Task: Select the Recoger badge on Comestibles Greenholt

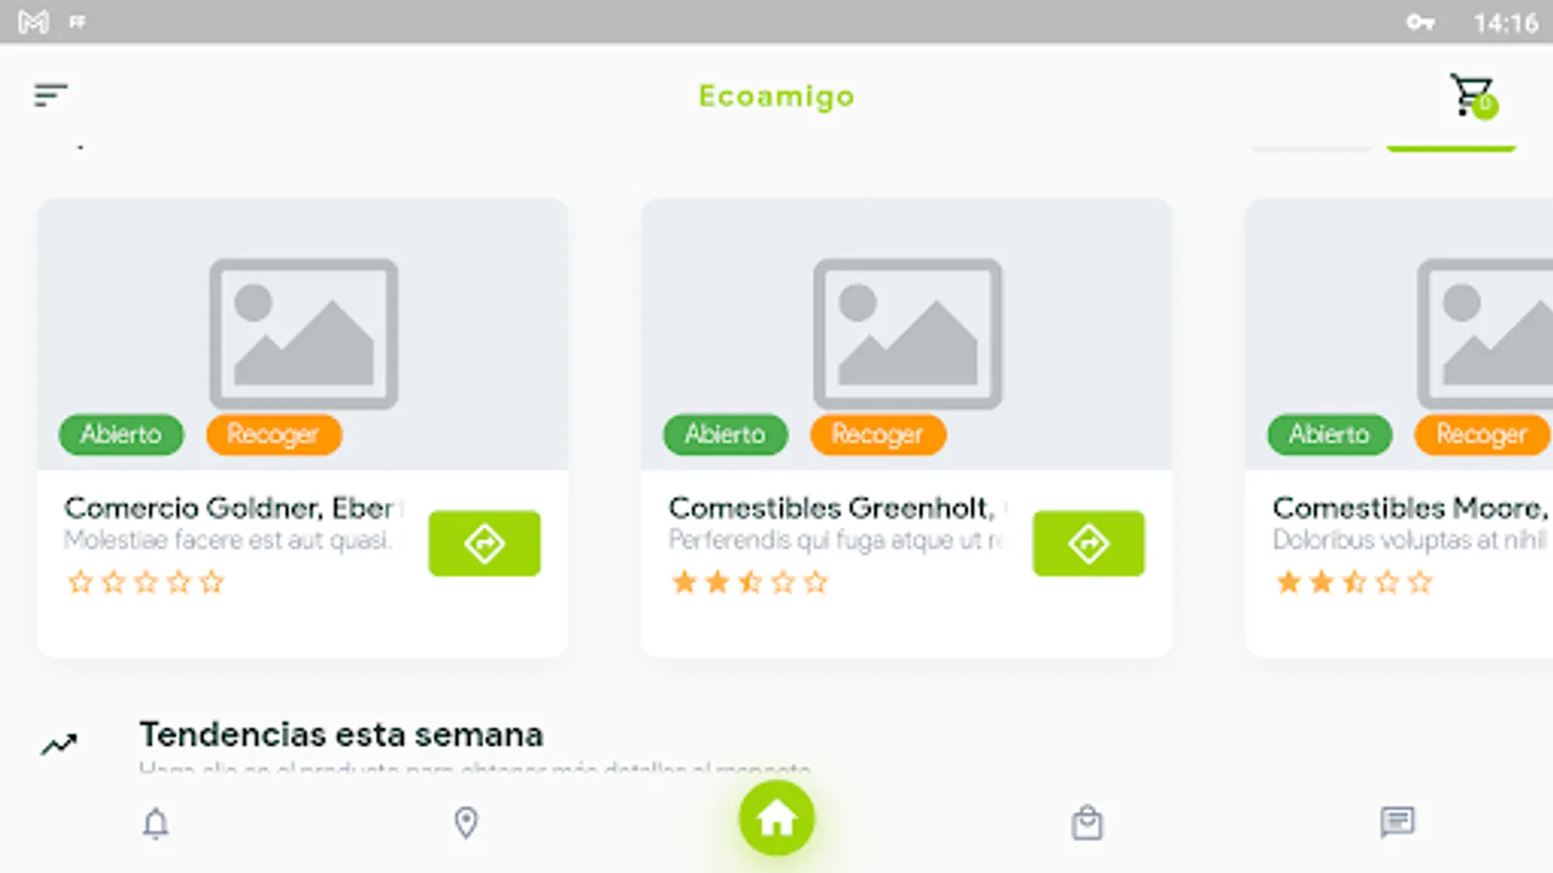Action: 877,434
